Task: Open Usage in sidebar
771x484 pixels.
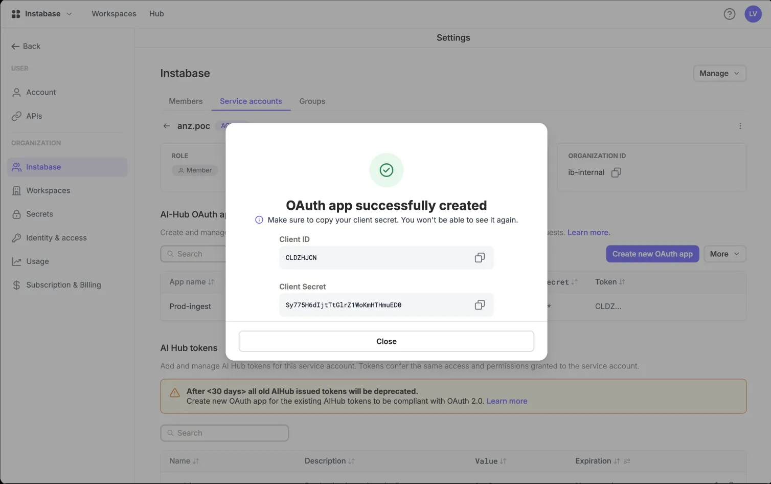Action: click(67, 261)
